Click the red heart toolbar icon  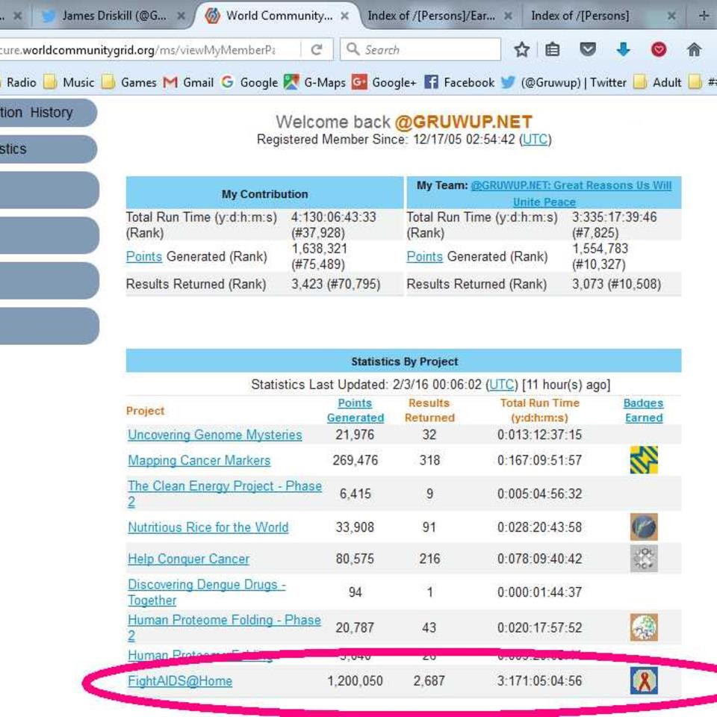click(x=659, y=49)
